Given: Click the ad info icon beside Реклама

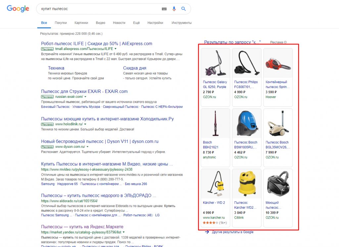Looking at the screenshot, I should (285, 42).
